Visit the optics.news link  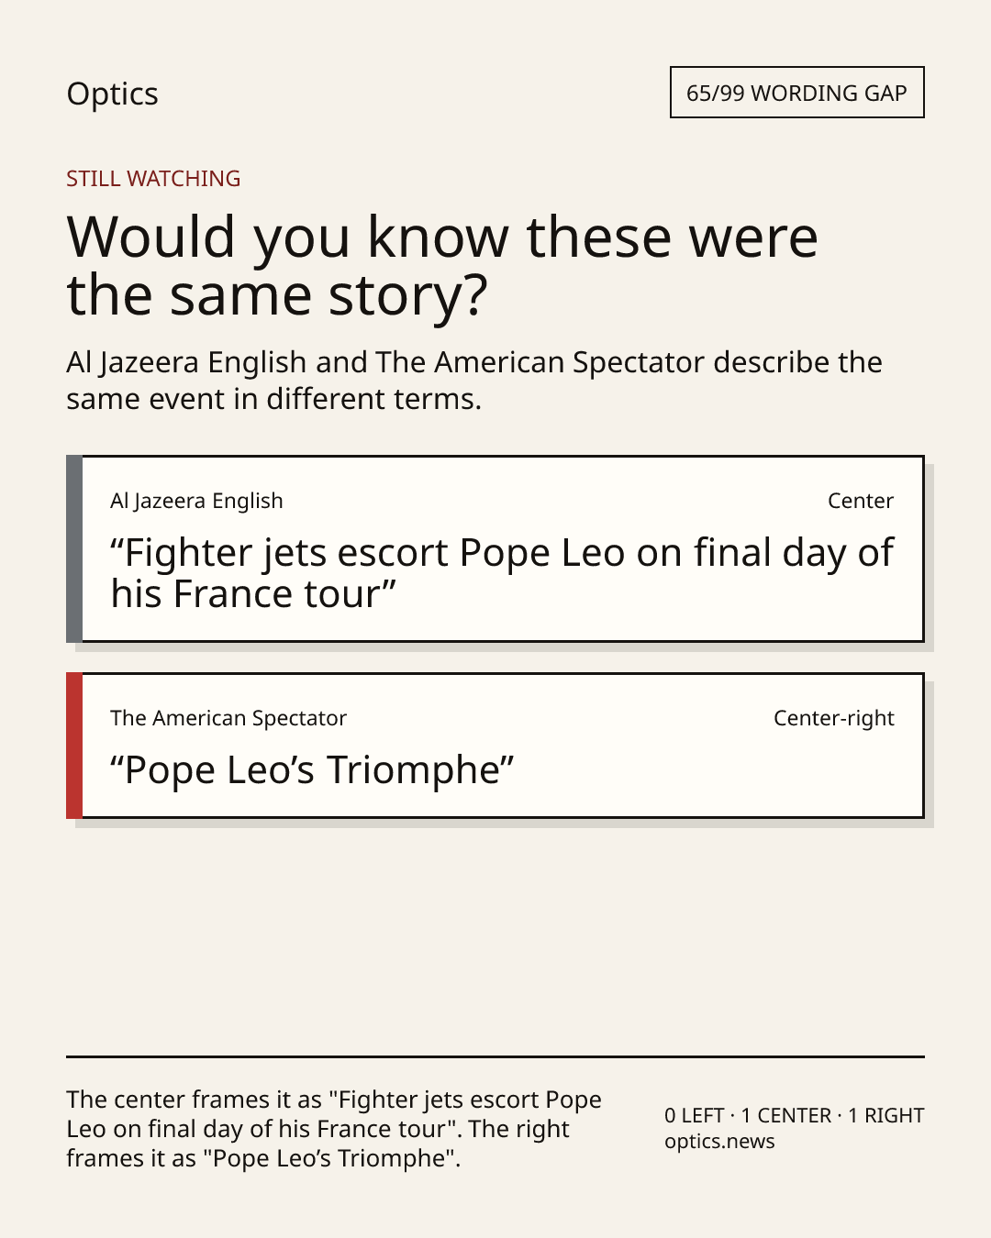[719, 1142]
